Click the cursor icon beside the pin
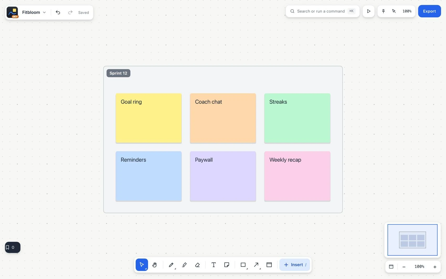The image size is (446, 279). tap(394, 11)
